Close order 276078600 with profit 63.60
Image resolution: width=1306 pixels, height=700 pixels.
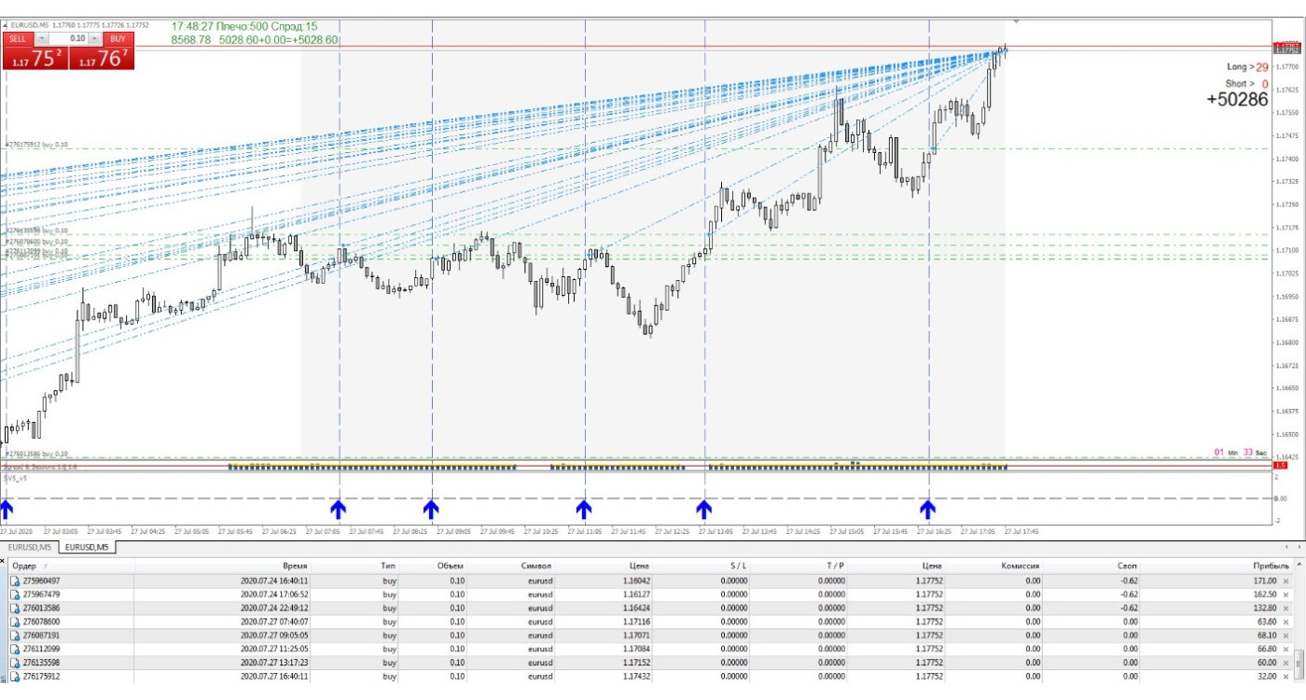pyautogui.click(x=1285, y=622)
